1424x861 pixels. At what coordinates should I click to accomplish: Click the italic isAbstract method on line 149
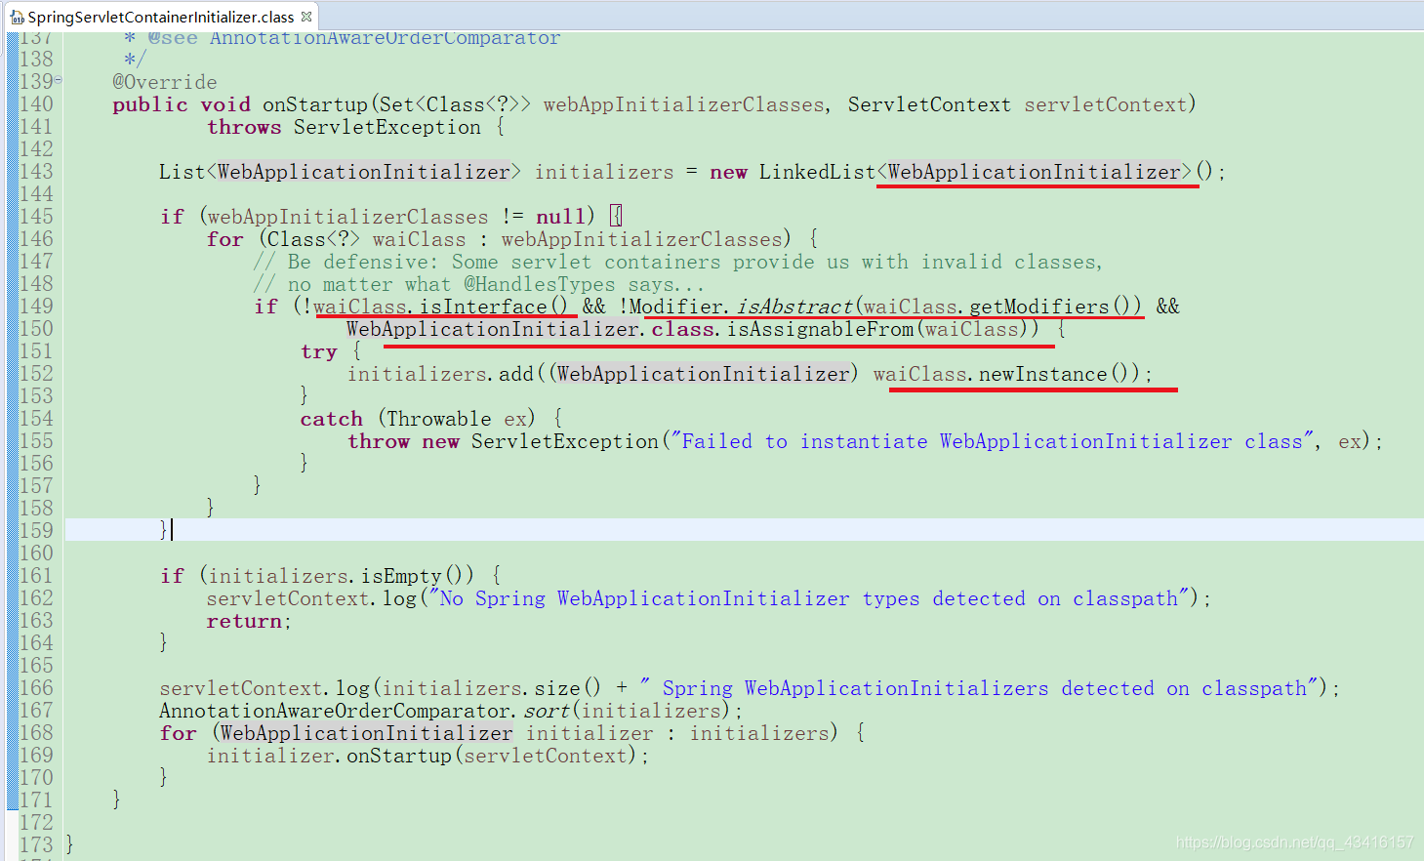pyautogui.click(x=794, y=307)
